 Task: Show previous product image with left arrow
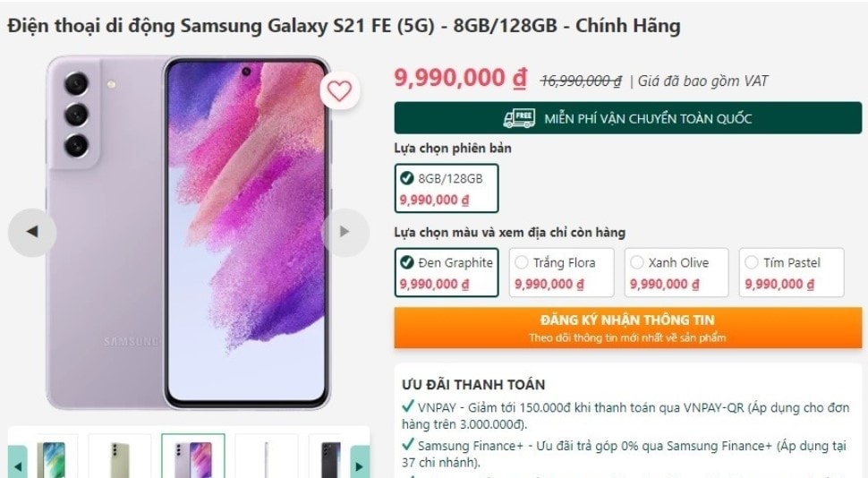point(32,232)
